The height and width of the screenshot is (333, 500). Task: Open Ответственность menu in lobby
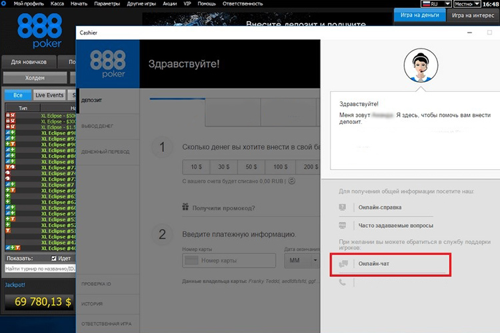pos(243,4)
